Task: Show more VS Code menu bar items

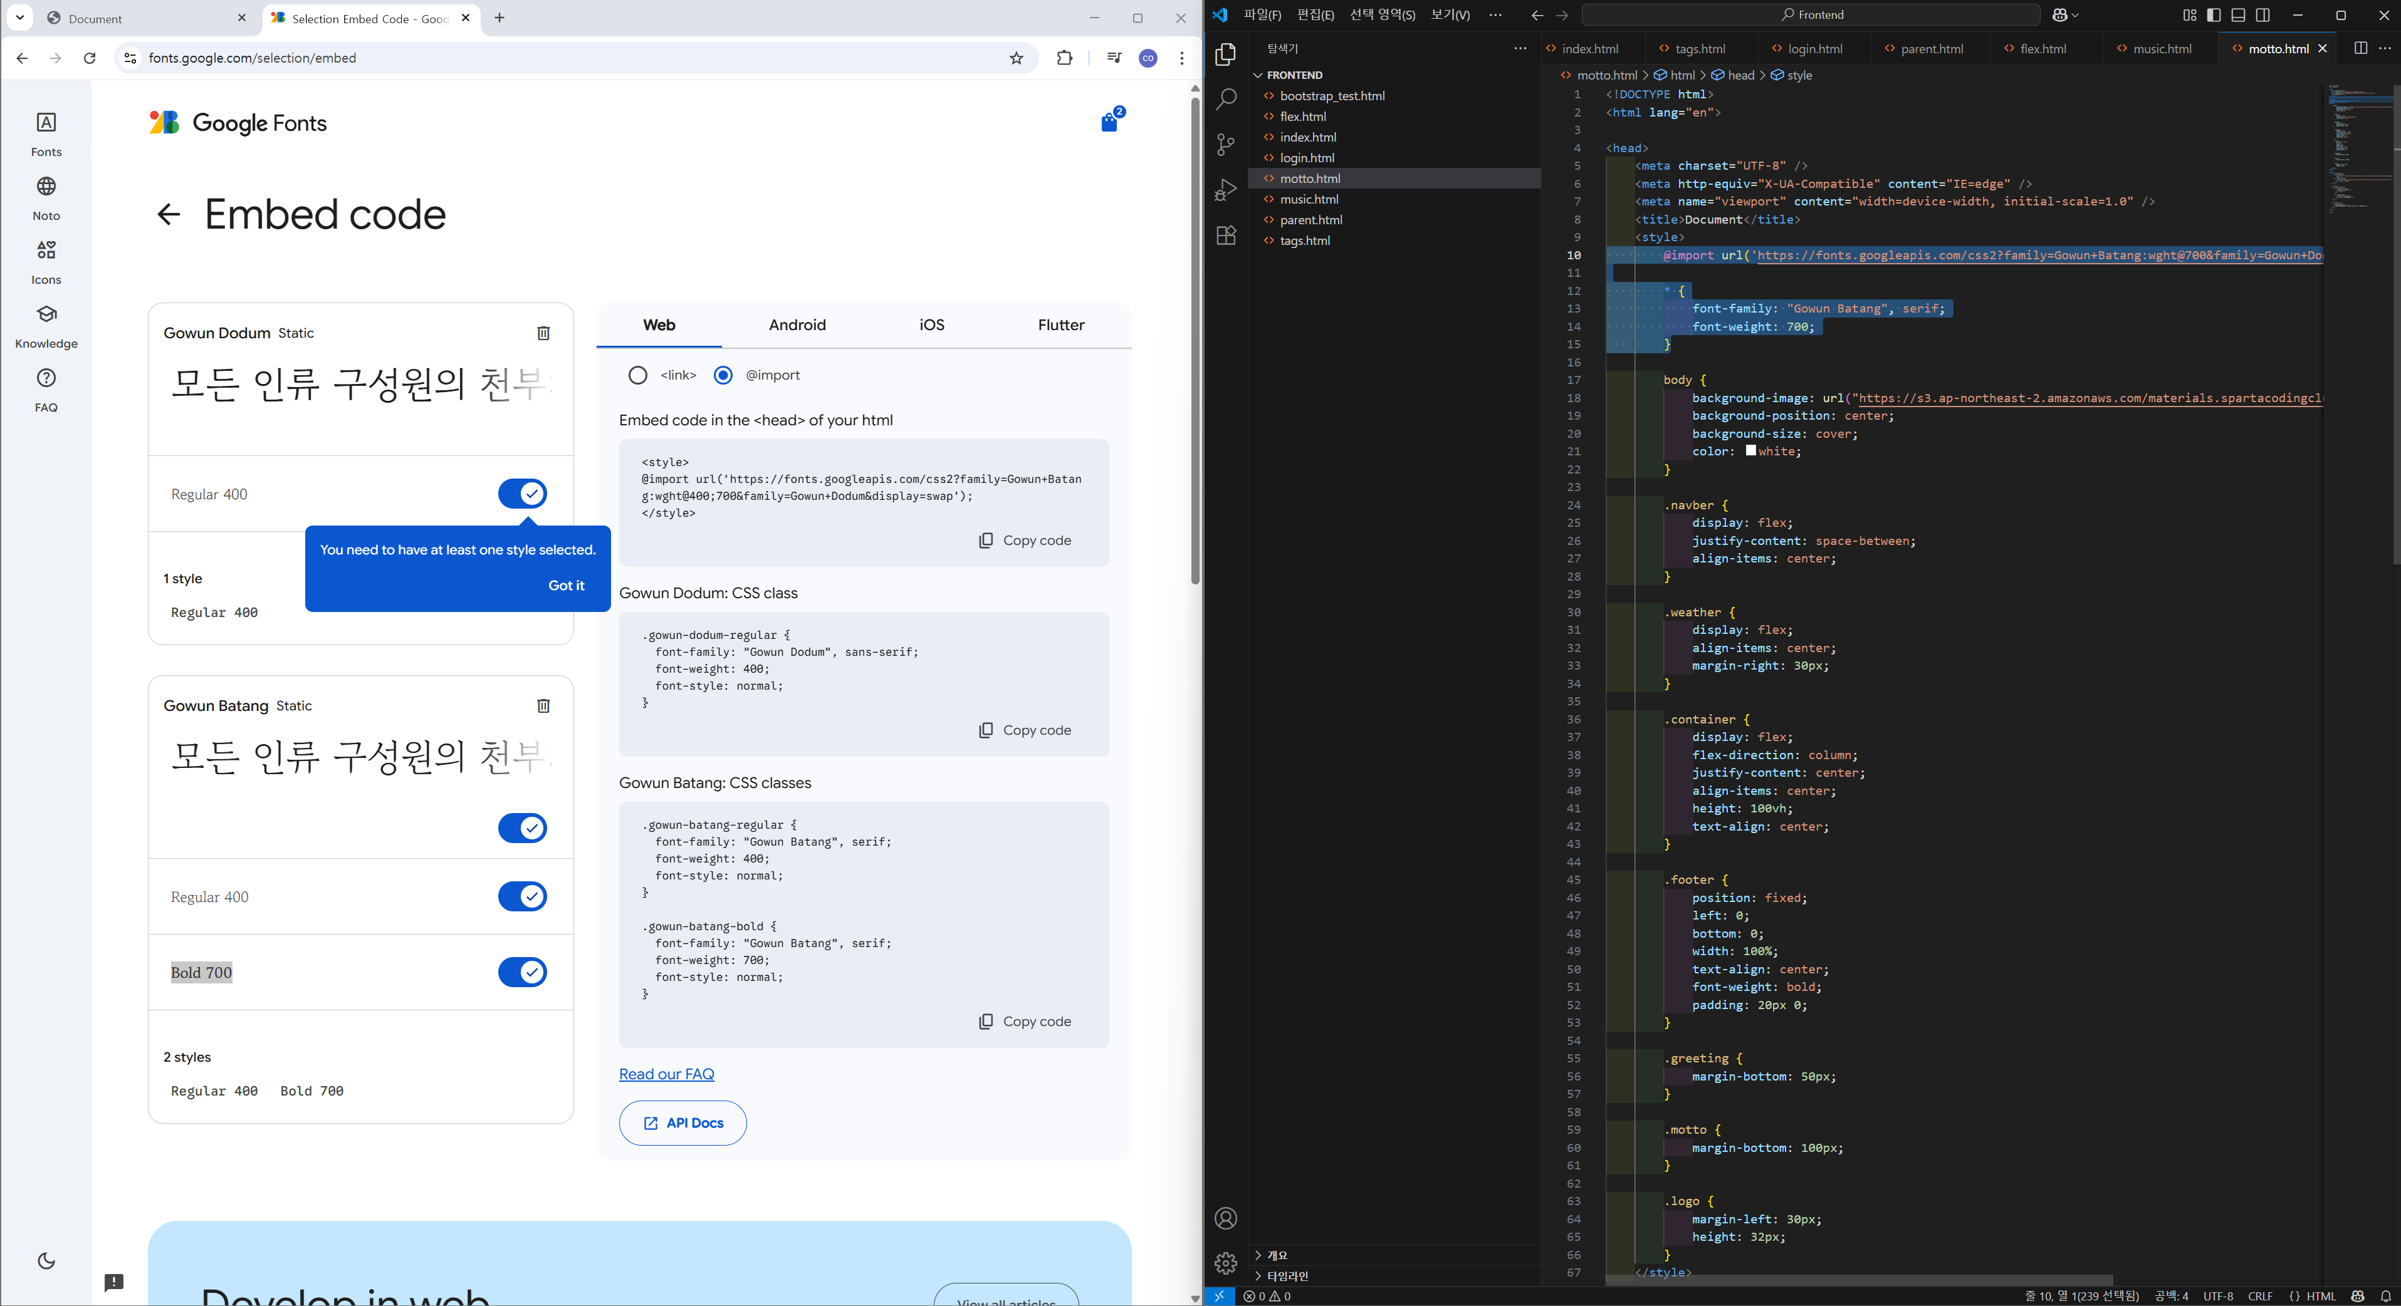Action: (1495, 15)
